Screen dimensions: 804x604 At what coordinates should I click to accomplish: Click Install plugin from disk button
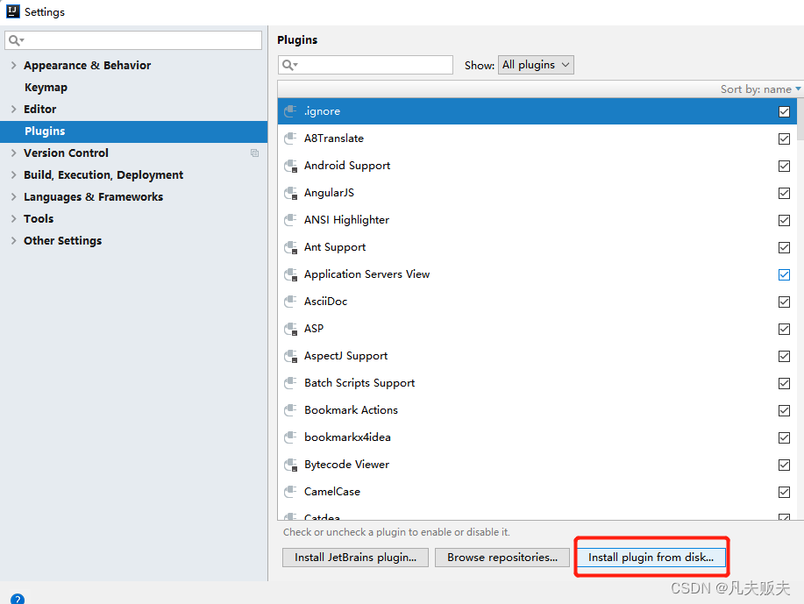[651, 558]
